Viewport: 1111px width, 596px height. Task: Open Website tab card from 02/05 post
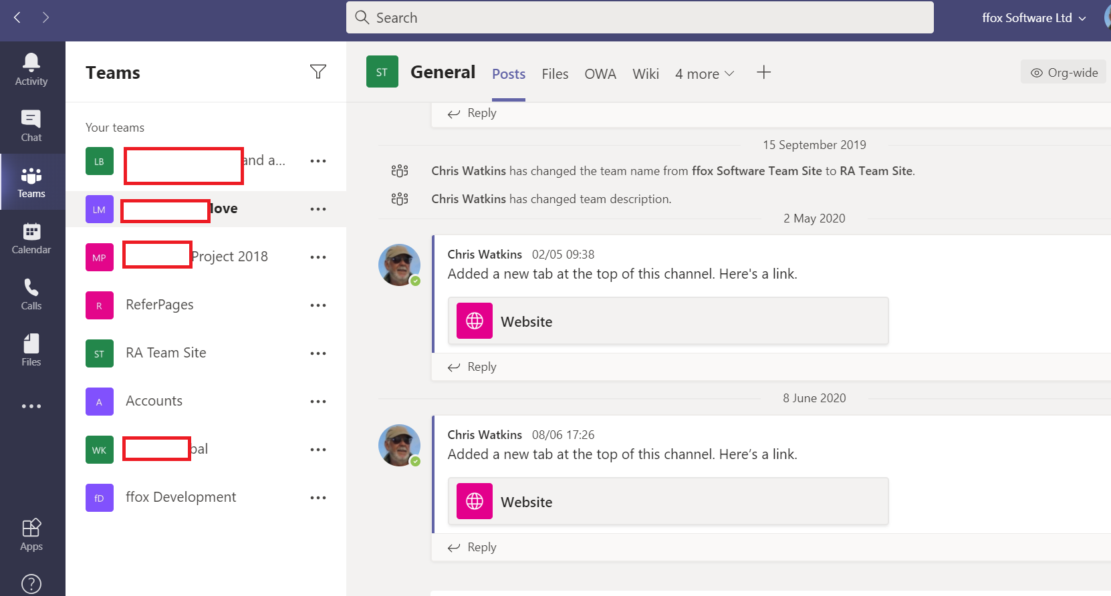668,321
